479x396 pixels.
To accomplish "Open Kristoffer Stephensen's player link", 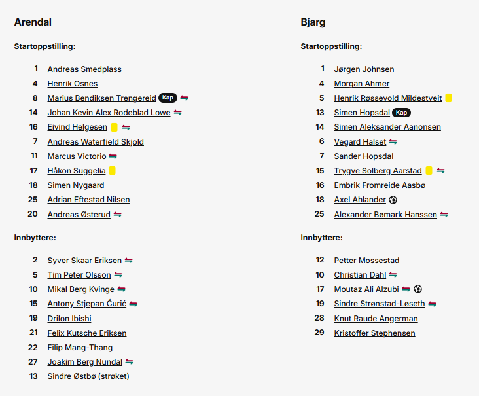I will tap(374, 333).
